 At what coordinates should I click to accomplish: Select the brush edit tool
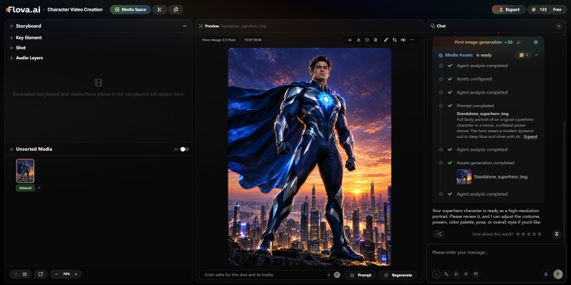(386, 40)
